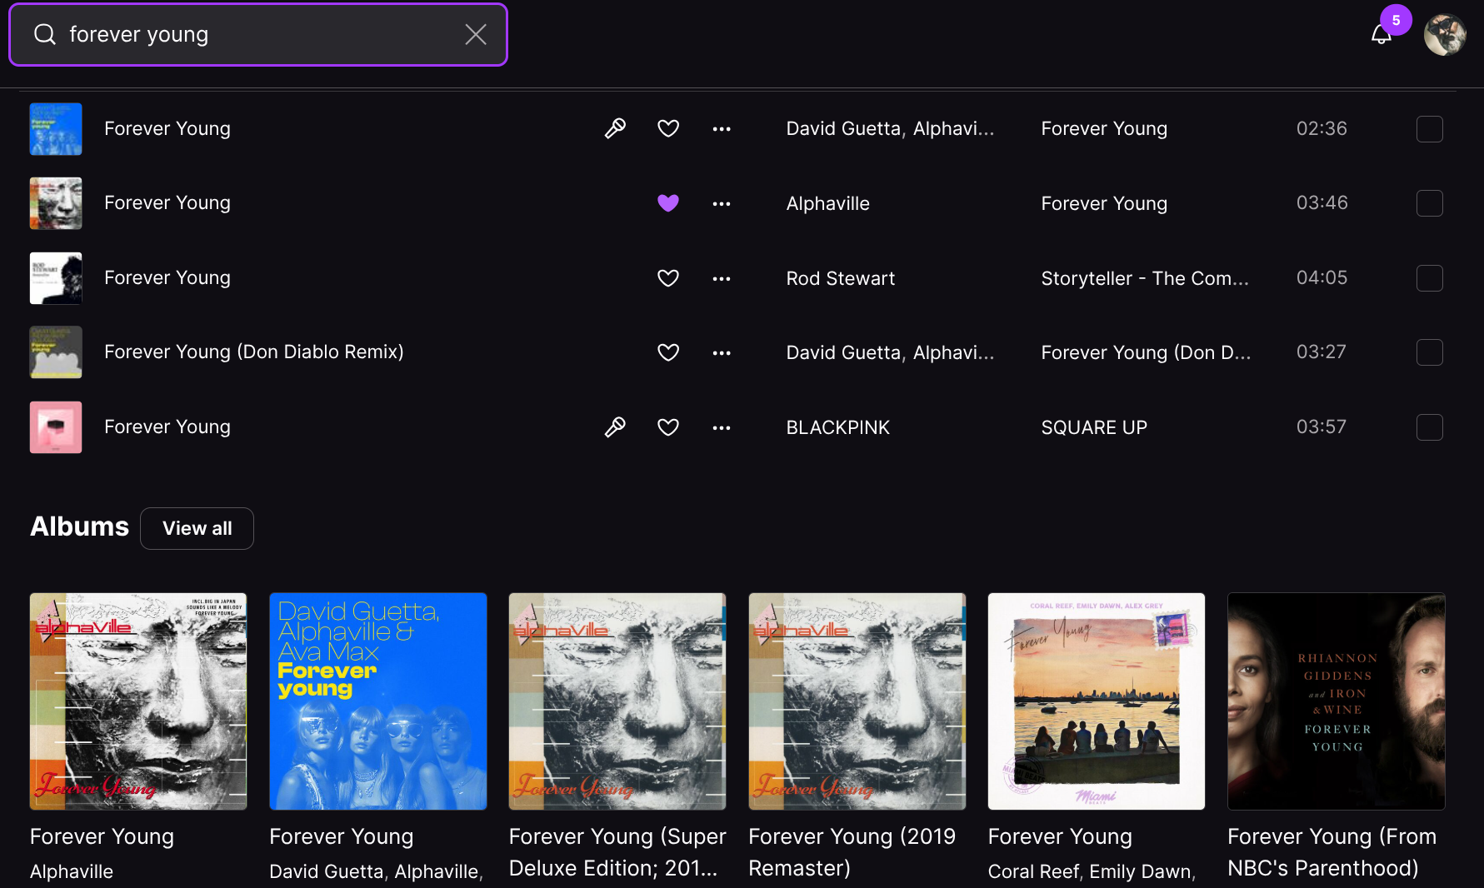1484x888 pixels.
Task: Open more options for David Guetta 02:36 track
Action: [x=722, y=129]
